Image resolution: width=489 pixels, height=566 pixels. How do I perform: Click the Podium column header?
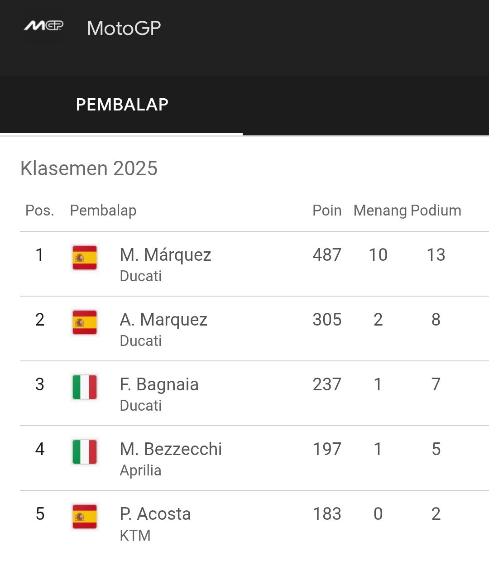[436, 211]
